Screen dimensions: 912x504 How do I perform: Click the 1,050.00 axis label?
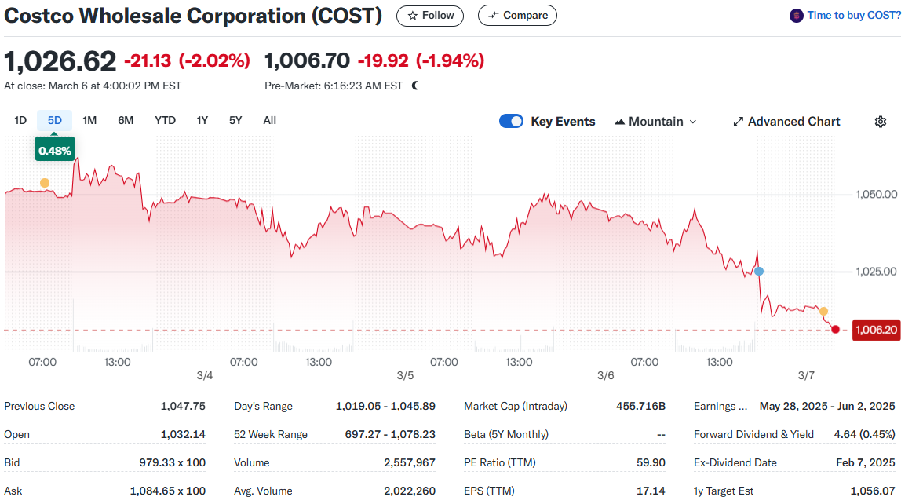point(876,195)
